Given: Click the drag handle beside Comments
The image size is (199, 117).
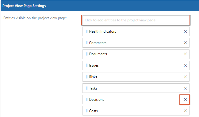Looking at the screenshot, I should click(86, 43).
